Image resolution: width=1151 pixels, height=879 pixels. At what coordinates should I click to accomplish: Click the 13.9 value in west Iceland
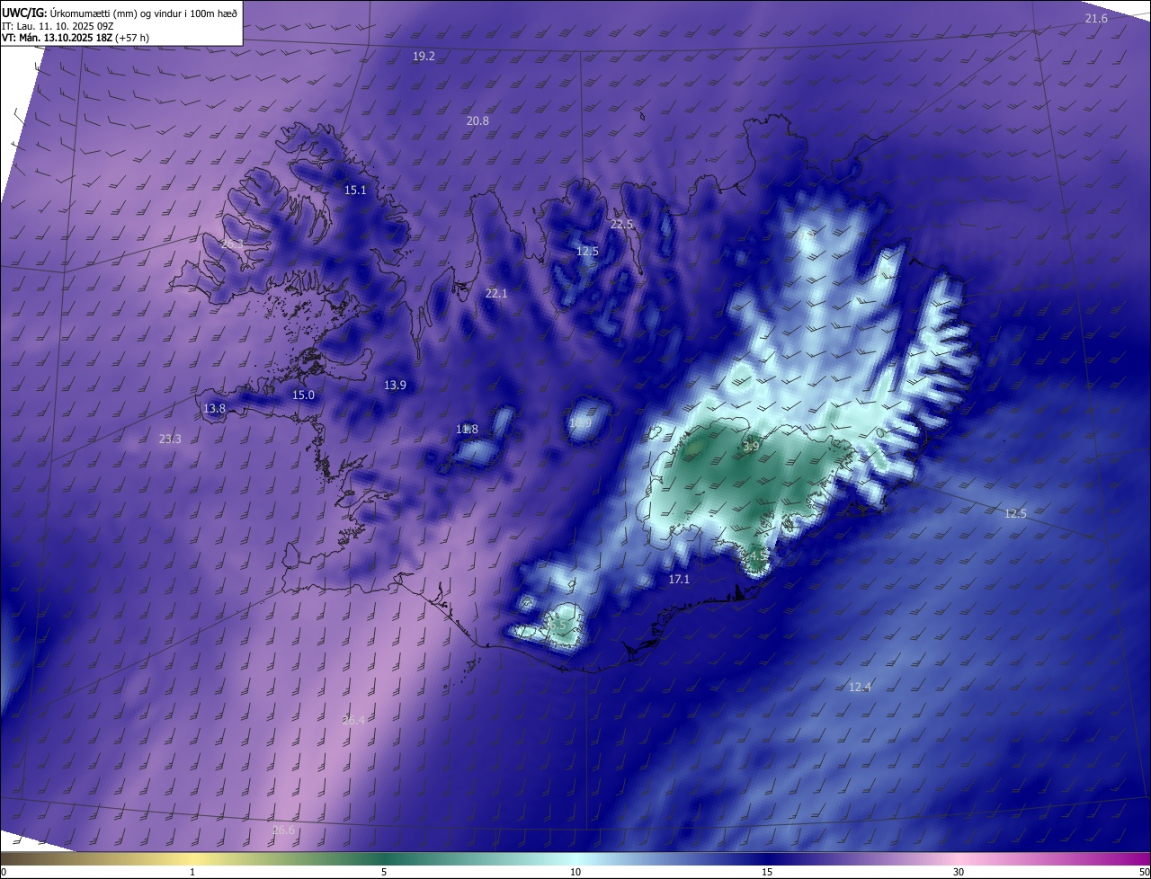(395, 386)
